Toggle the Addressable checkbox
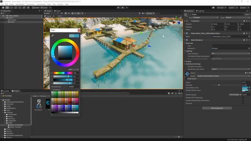The image size is (251, 141). [186, 79]
